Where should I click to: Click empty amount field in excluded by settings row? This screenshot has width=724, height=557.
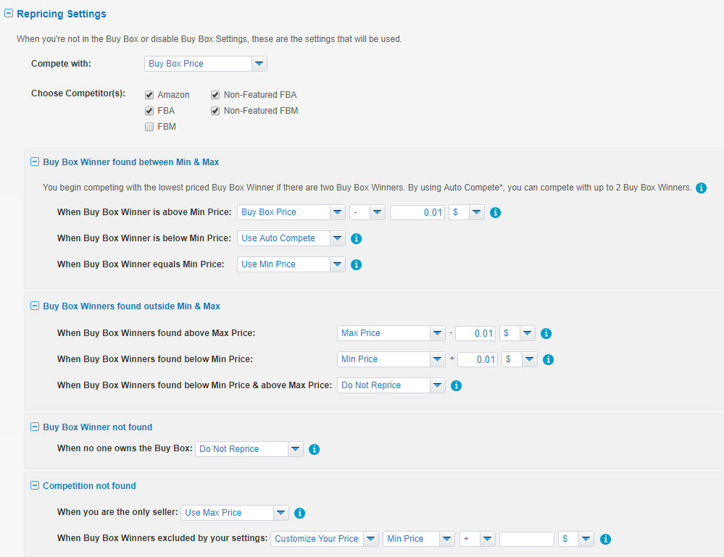click(x=527, y=539)
